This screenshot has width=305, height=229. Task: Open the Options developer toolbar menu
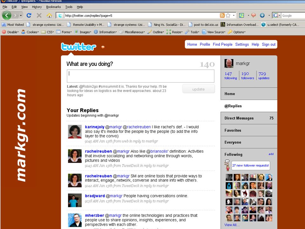236,32
